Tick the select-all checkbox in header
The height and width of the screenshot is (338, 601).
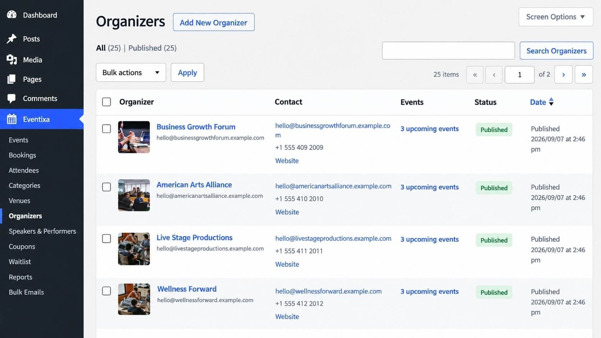tap(107, 102)
